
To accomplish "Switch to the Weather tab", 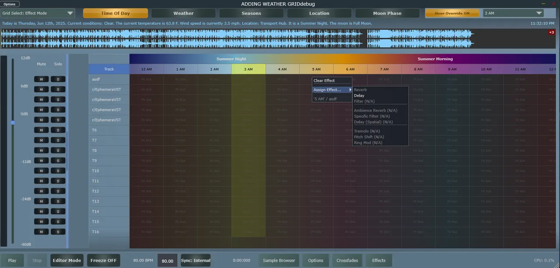I will [x=183, y=13].
